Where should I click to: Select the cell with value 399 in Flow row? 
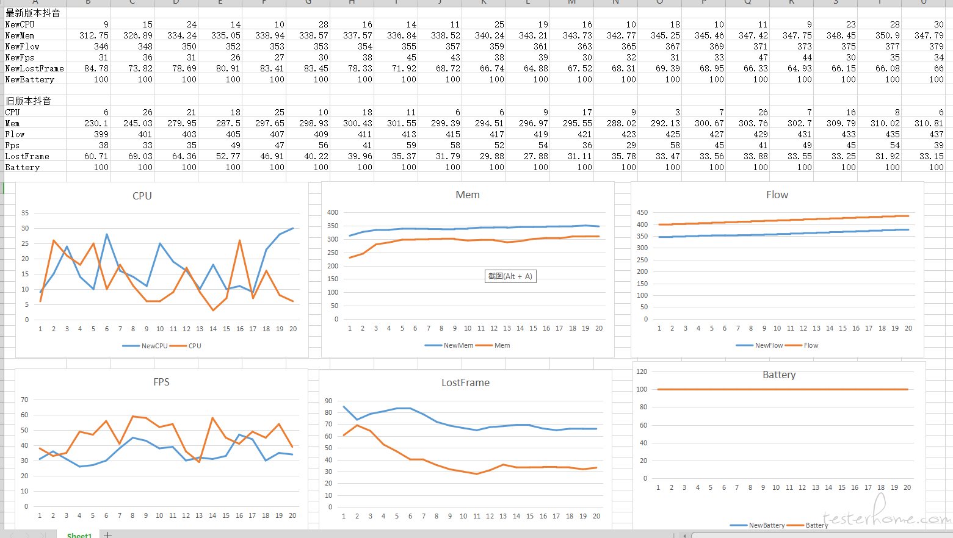[89, 134]
